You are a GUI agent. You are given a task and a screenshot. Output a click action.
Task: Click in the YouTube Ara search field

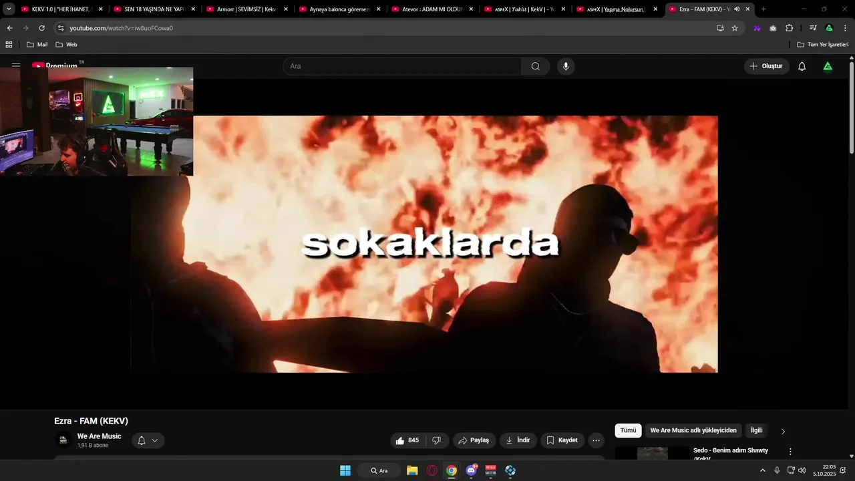click(x=402, y=66)
